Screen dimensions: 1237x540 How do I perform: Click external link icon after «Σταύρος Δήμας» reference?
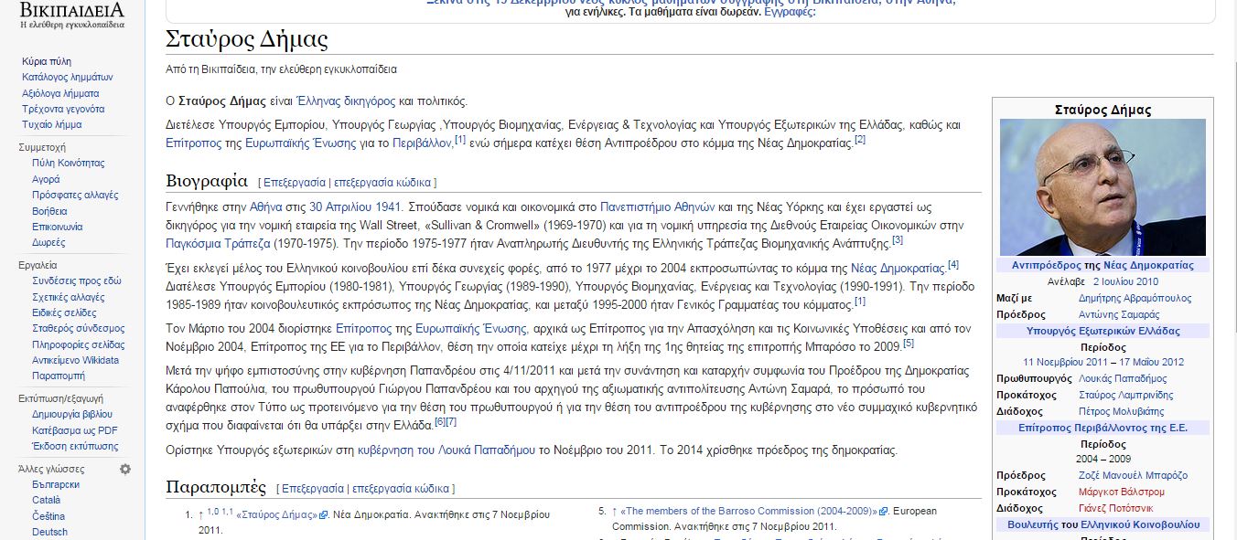pyautogui.click(x=323, y=515)
